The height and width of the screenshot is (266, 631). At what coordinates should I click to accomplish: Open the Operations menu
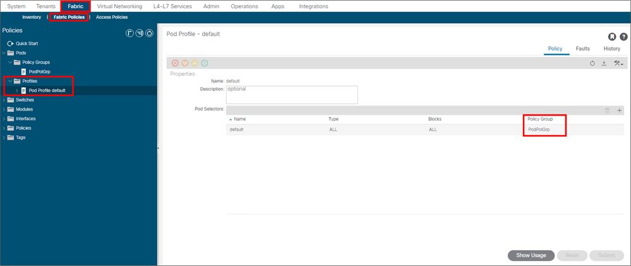click(244, 6)
